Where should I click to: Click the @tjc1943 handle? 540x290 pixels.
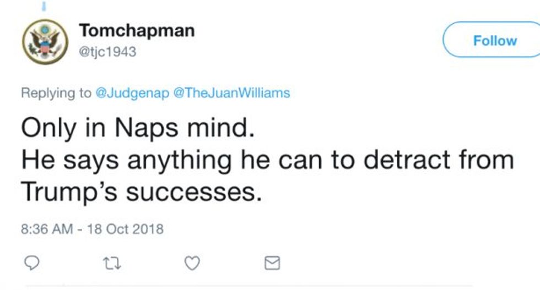click(107, 52)
